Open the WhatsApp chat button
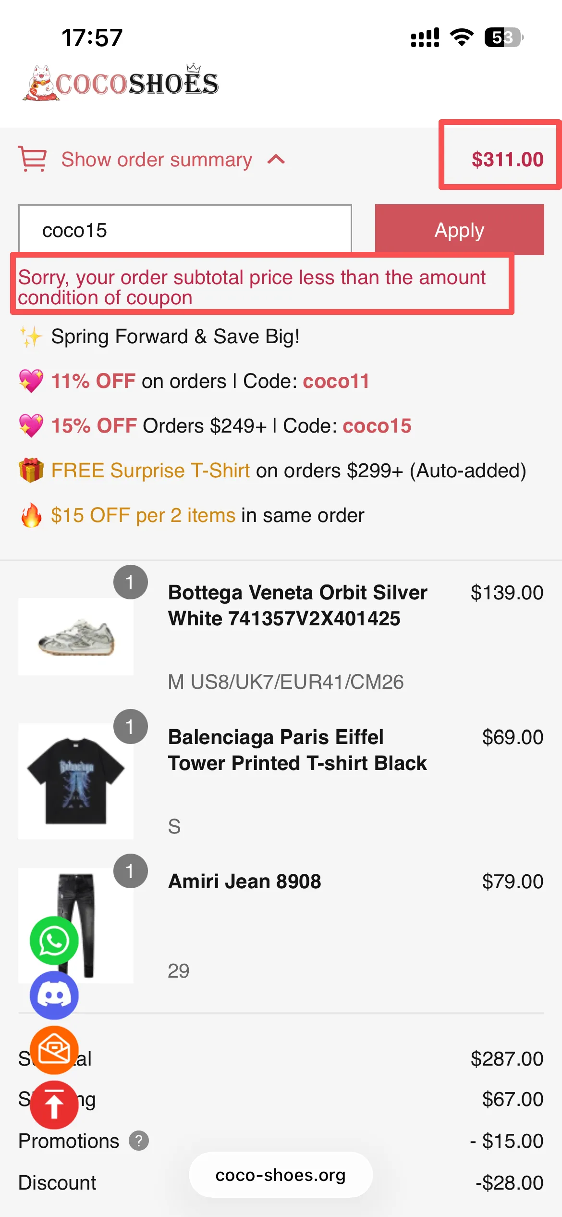 click(x=54, y=940)
